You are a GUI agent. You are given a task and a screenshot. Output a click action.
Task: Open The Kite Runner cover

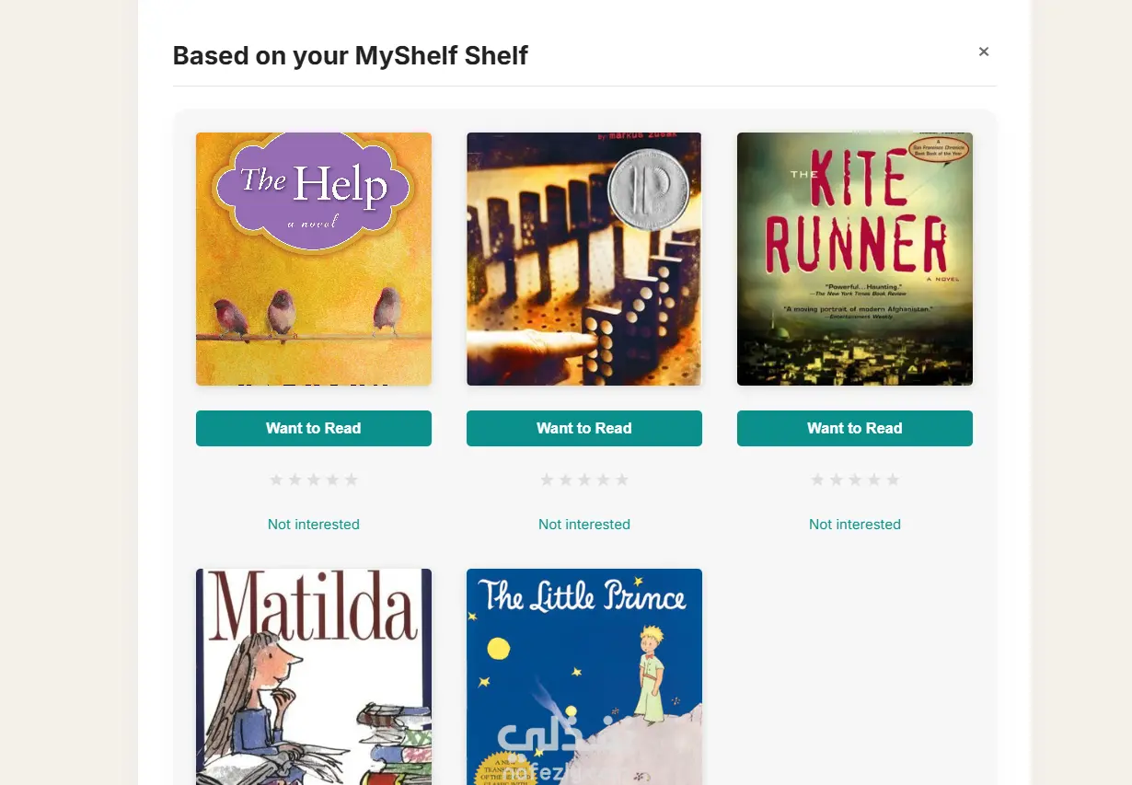[x=854, y=259]
